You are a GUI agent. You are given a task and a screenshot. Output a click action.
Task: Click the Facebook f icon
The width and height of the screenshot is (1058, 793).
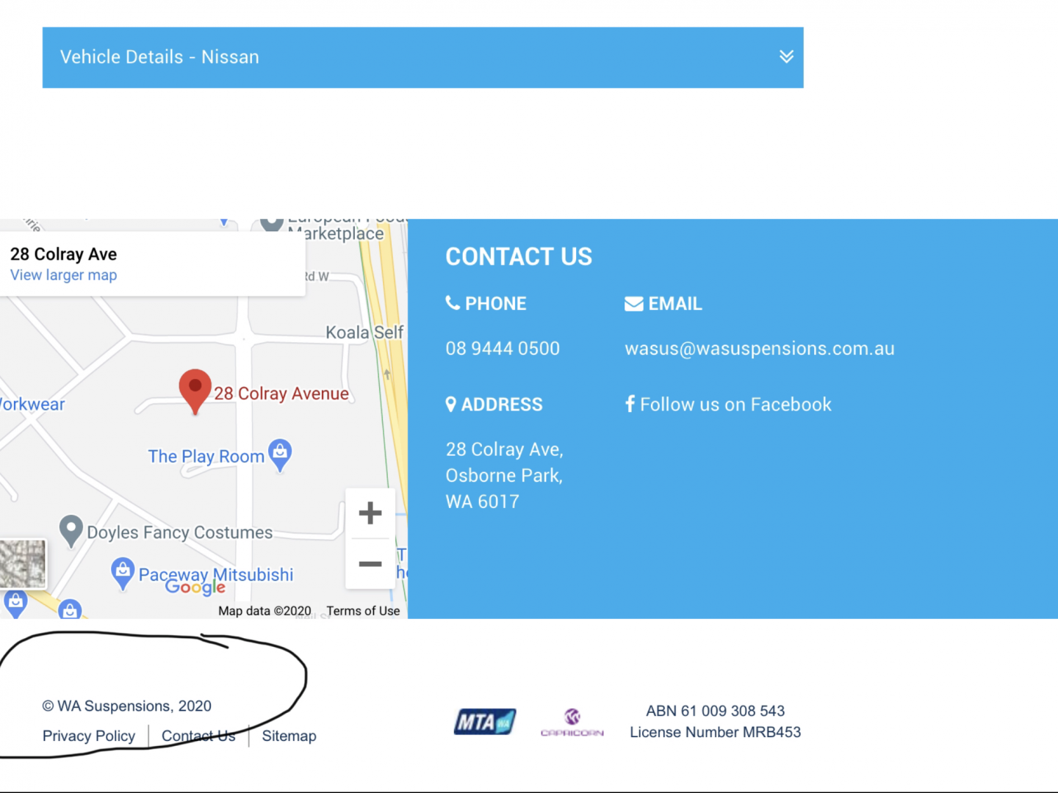(x=630, y=404)
